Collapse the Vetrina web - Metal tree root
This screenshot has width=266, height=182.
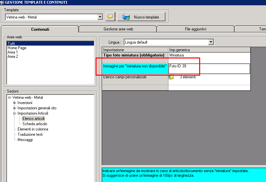pos(10,97)
